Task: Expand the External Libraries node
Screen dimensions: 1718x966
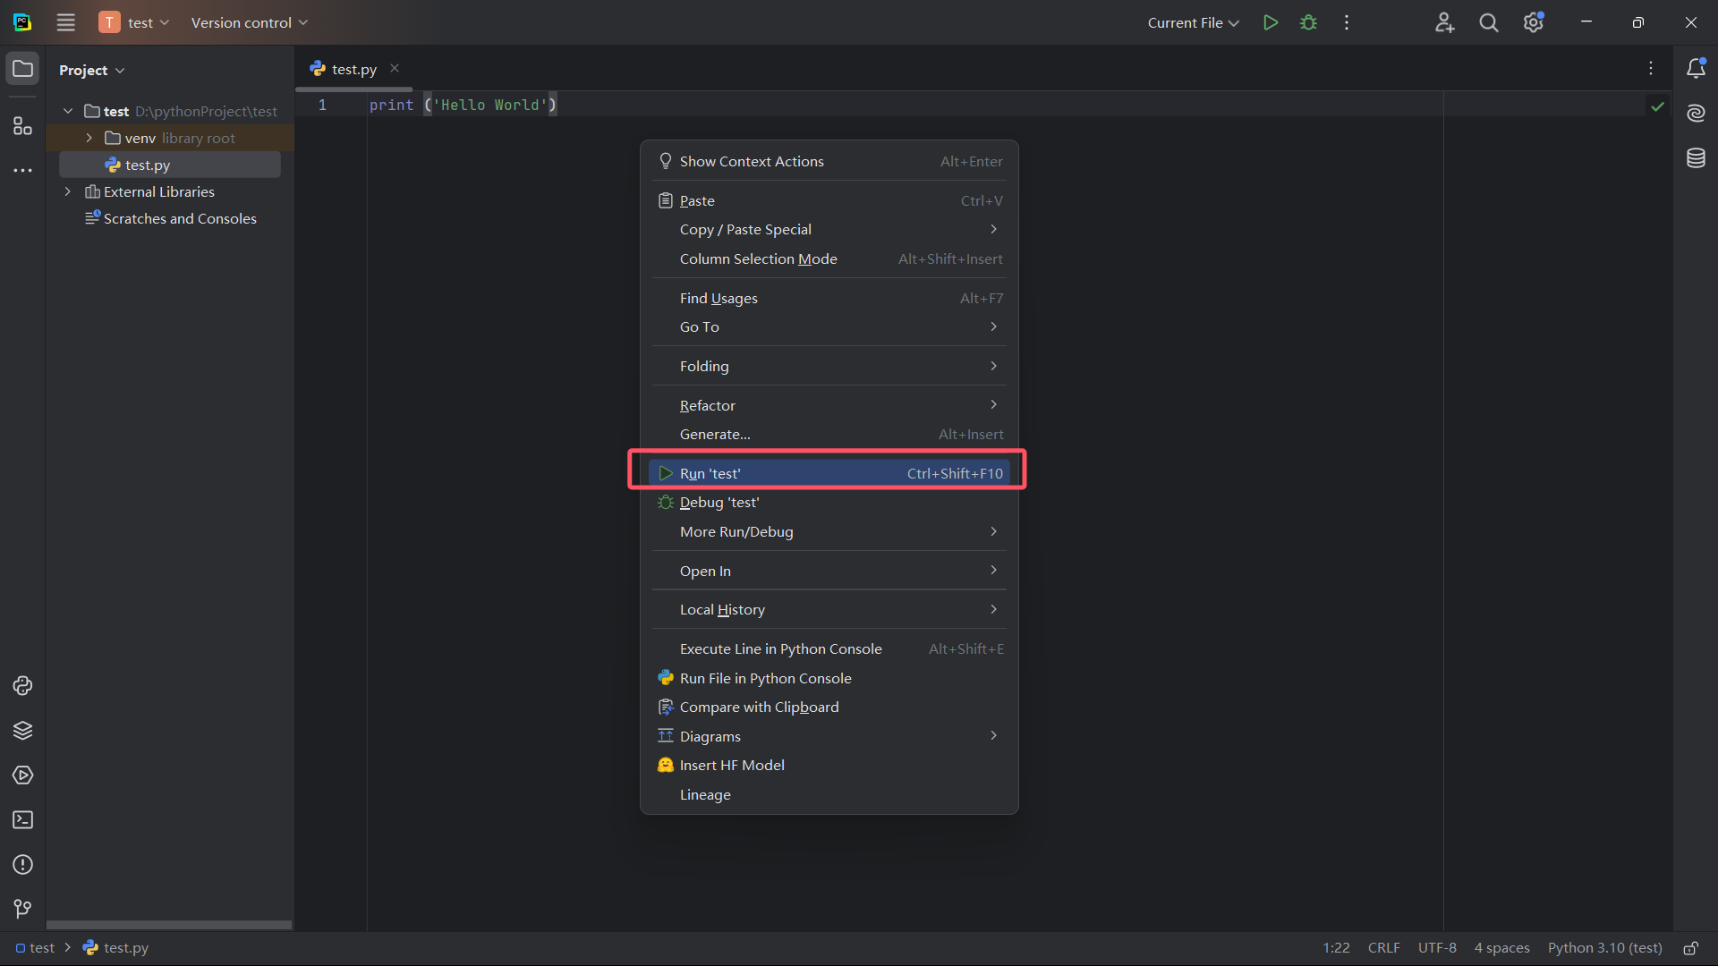Action: (x=67, y=191)
